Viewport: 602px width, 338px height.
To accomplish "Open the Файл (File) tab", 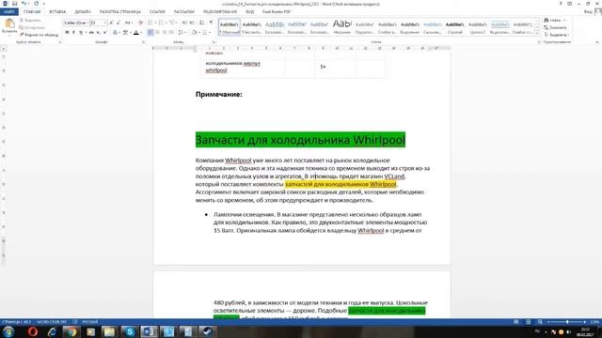I will click(x=8, y=12).
